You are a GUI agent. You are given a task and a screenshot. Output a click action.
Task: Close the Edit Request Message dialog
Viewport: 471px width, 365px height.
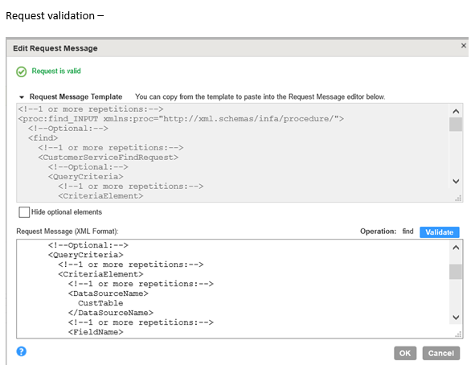464,46
